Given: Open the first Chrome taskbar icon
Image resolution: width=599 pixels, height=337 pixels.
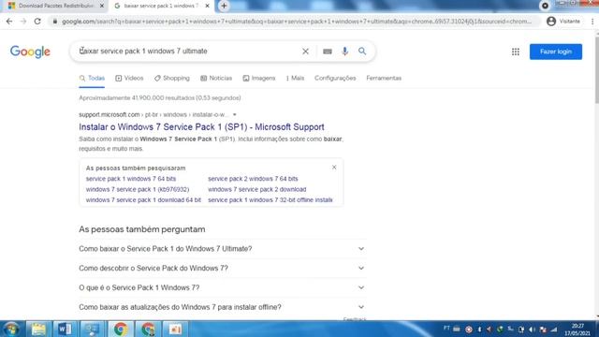Looking at the screenshot, I should [121, 329].
